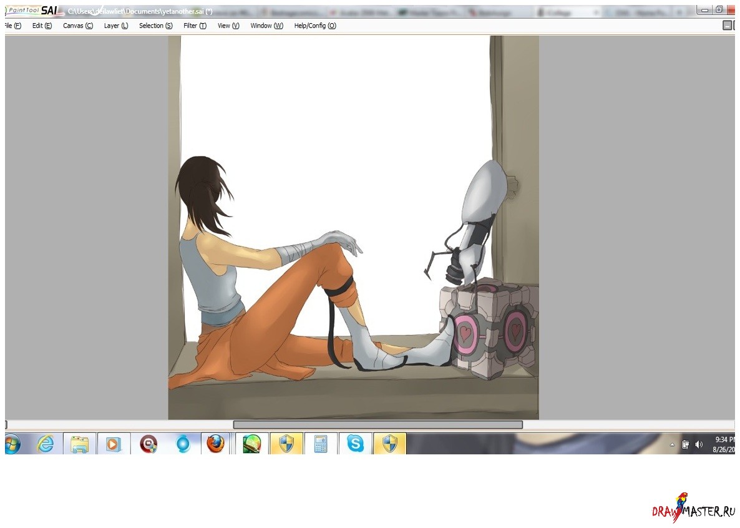Click the first shield icon on taskbar

286,444
